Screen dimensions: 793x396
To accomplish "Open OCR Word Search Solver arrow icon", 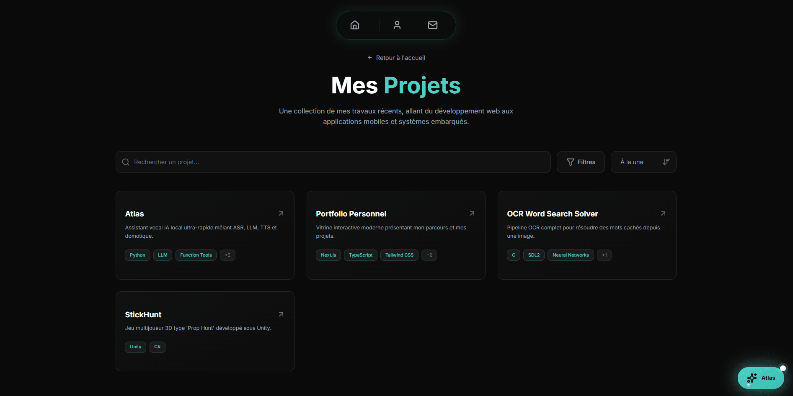I will (x=663, y=213).
